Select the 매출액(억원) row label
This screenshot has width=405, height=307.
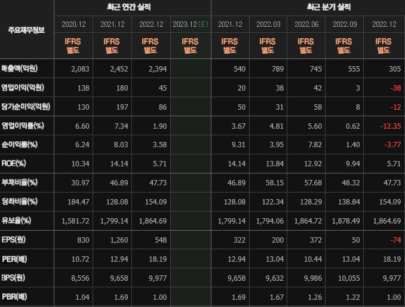click(x=20, y=69)
